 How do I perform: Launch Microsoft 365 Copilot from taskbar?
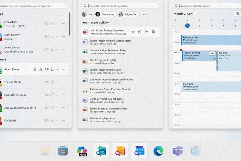point(82,151)
